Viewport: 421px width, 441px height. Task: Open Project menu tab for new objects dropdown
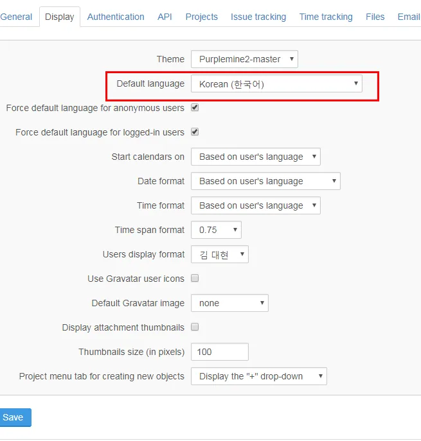pos(259,376)
